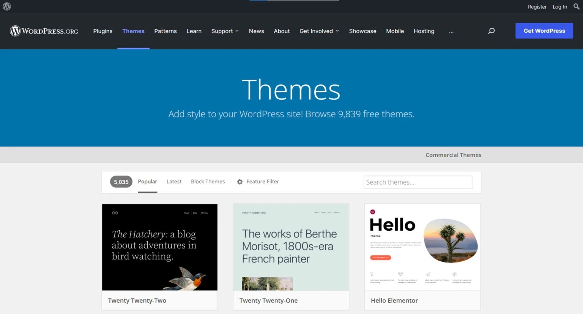Expand the Support dropdown
The height and width of the screenshot is (314, 583).
(225, 31)
